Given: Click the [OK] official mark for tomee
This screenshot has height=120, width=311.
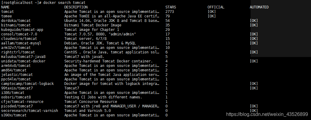Looking at the screenshot, I should click(x=212, y=16).
